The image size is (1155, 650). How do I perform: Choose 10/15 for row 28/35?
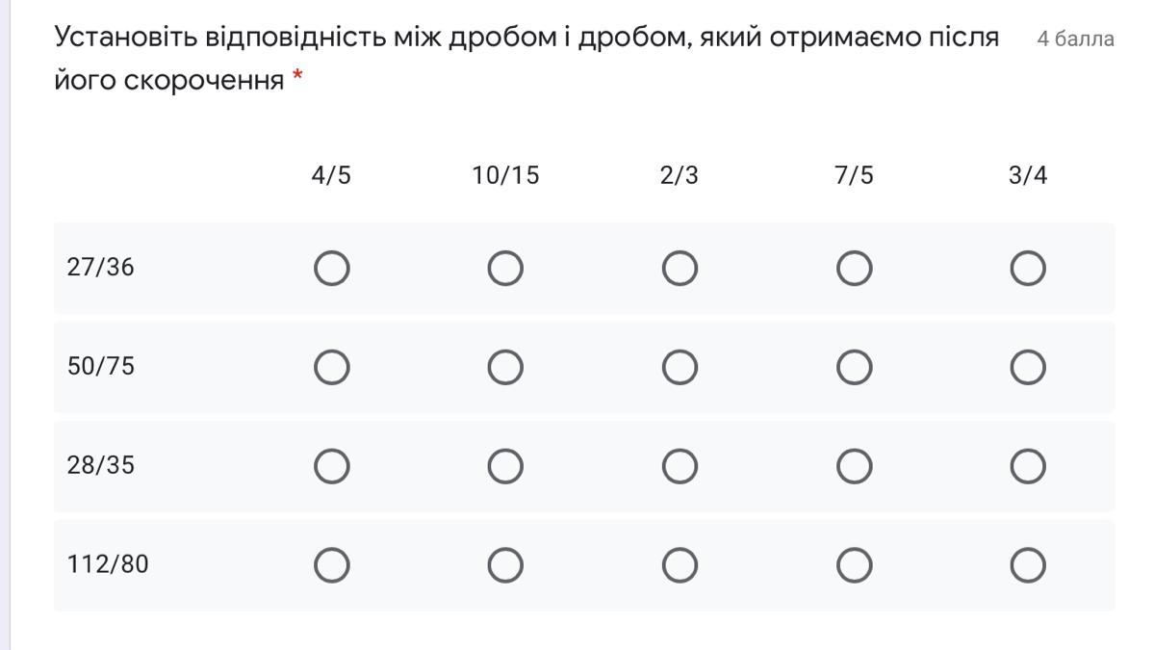click(505, 467)
